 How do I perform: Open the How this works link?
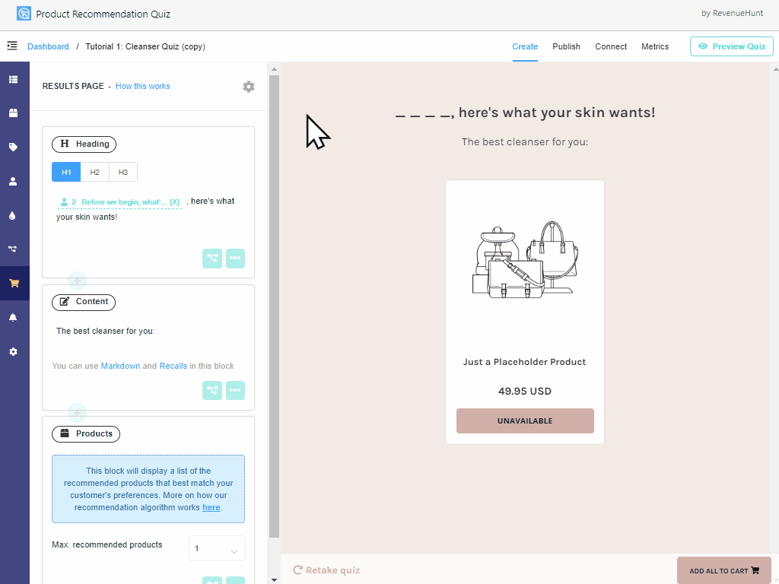tap(142, 86)
